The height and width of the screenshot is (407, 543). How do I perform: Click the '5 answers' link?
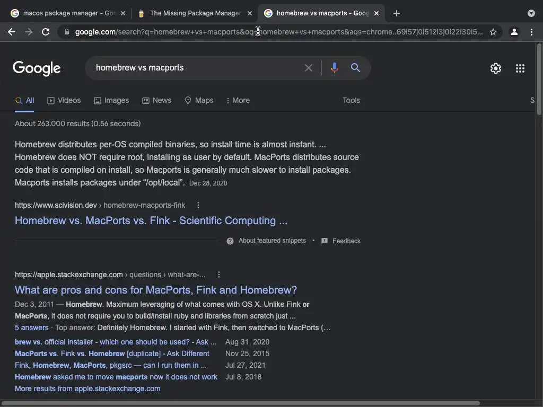pos(31,328)
